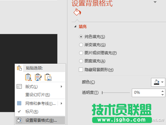Viewport: 166px width, 125px height.
Task: Expand the 版式(L) submenu arrow
Action: [x=62, y=86]
